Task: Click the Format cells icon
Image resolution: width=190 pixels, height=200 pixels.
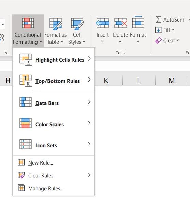Action: click(x=138, y=22)
